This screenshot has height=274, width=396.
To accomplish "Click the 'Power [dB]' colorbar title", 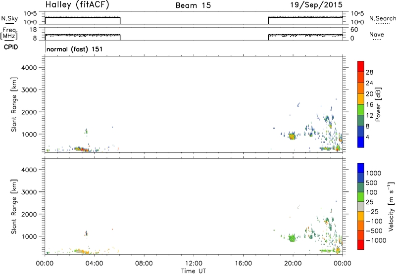I will [x=378, y=104].
